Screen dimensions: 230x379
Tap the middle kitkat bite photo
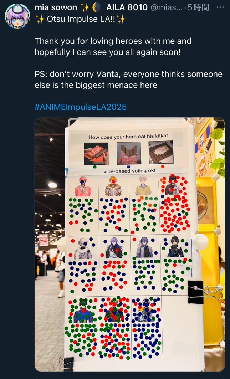(129, 153)
